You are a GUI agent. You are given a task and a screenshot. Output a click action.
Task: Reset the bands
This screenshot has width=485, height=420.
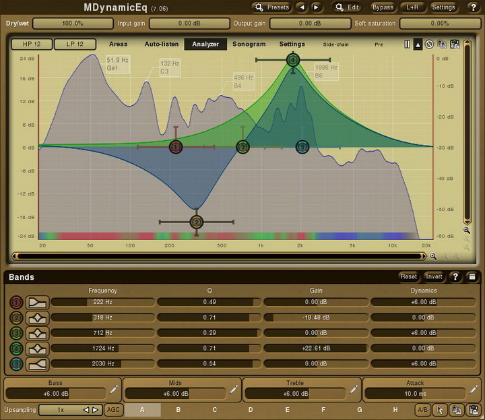[409, 276]
